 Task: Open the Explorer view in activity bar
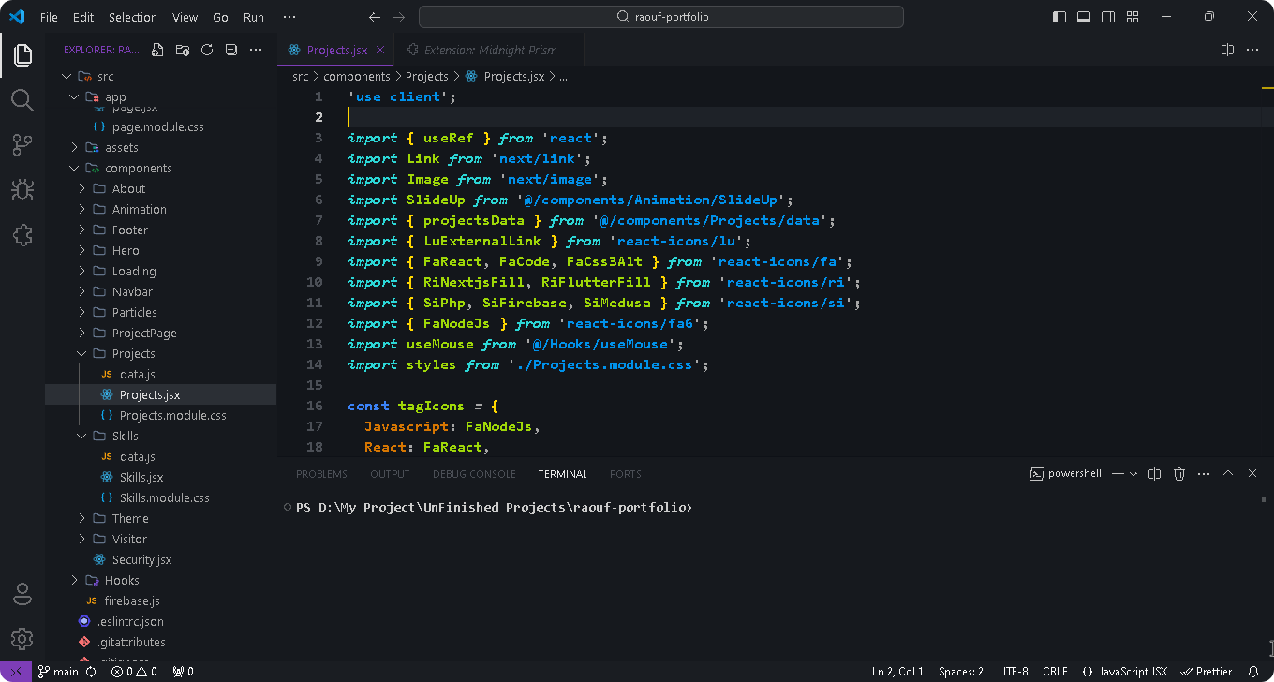pyautogui.click(x=22, y=54)
